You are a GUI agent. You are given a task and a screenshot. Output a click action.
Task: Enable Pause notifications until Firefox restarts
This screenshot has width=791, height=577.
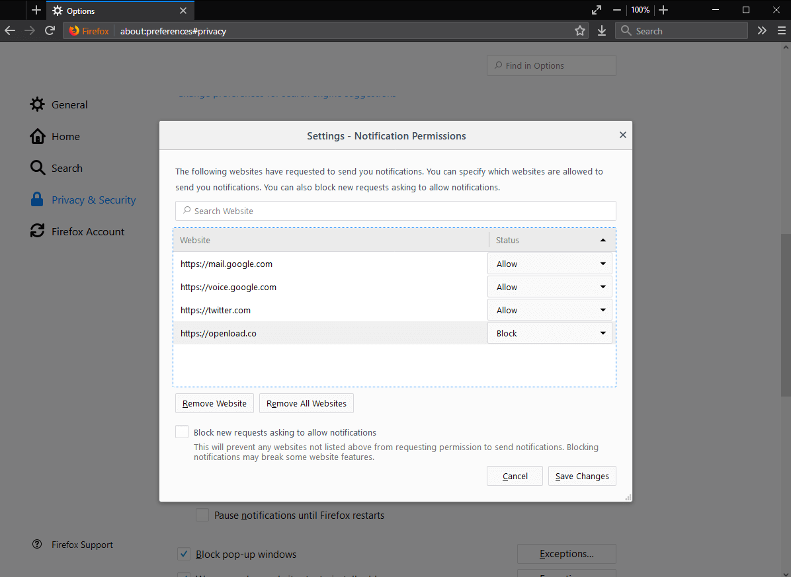pos(202,515)
